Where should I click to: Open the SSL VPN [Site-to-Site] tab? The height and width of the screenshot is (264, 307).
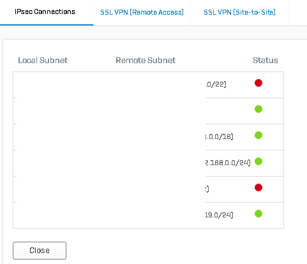(239, 12)
